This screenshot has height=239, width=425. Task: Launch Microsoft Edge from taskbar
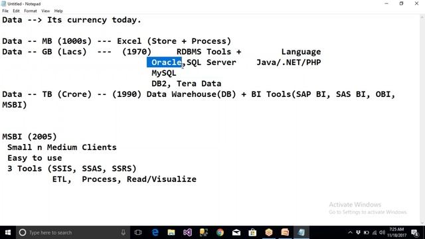155,232
